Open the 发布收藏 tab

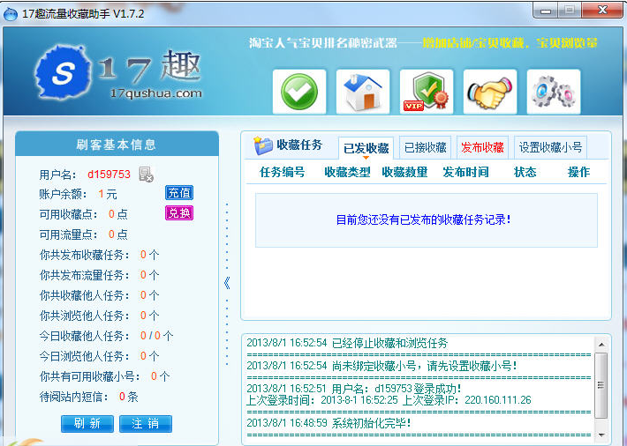(482, 147)
